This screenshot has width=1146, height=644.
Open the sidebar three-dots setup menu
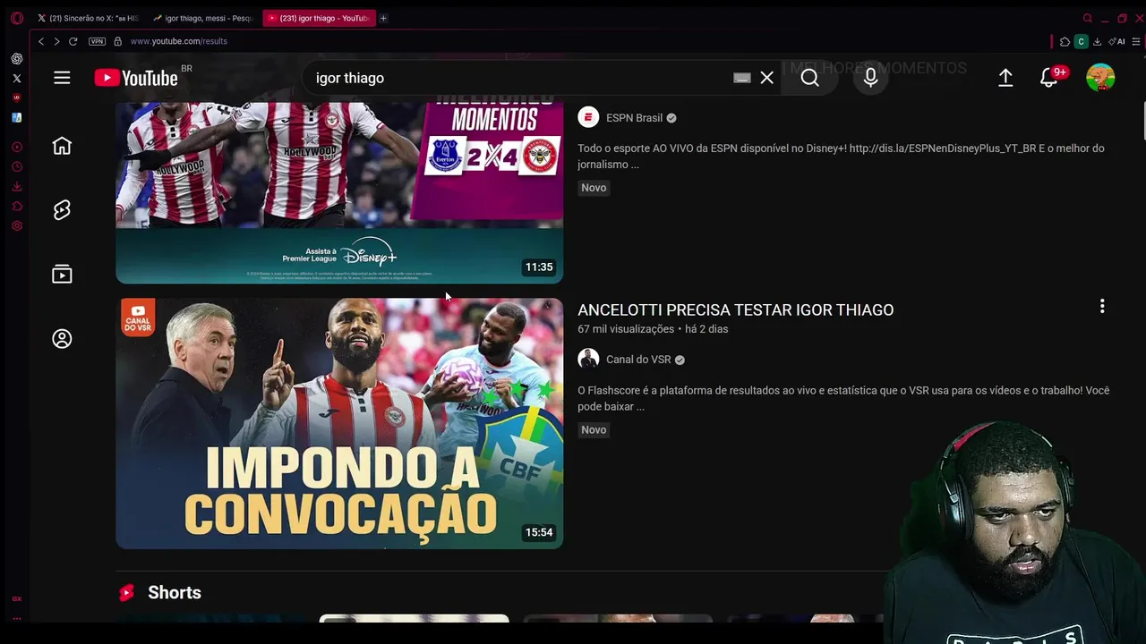pos(16,618)
